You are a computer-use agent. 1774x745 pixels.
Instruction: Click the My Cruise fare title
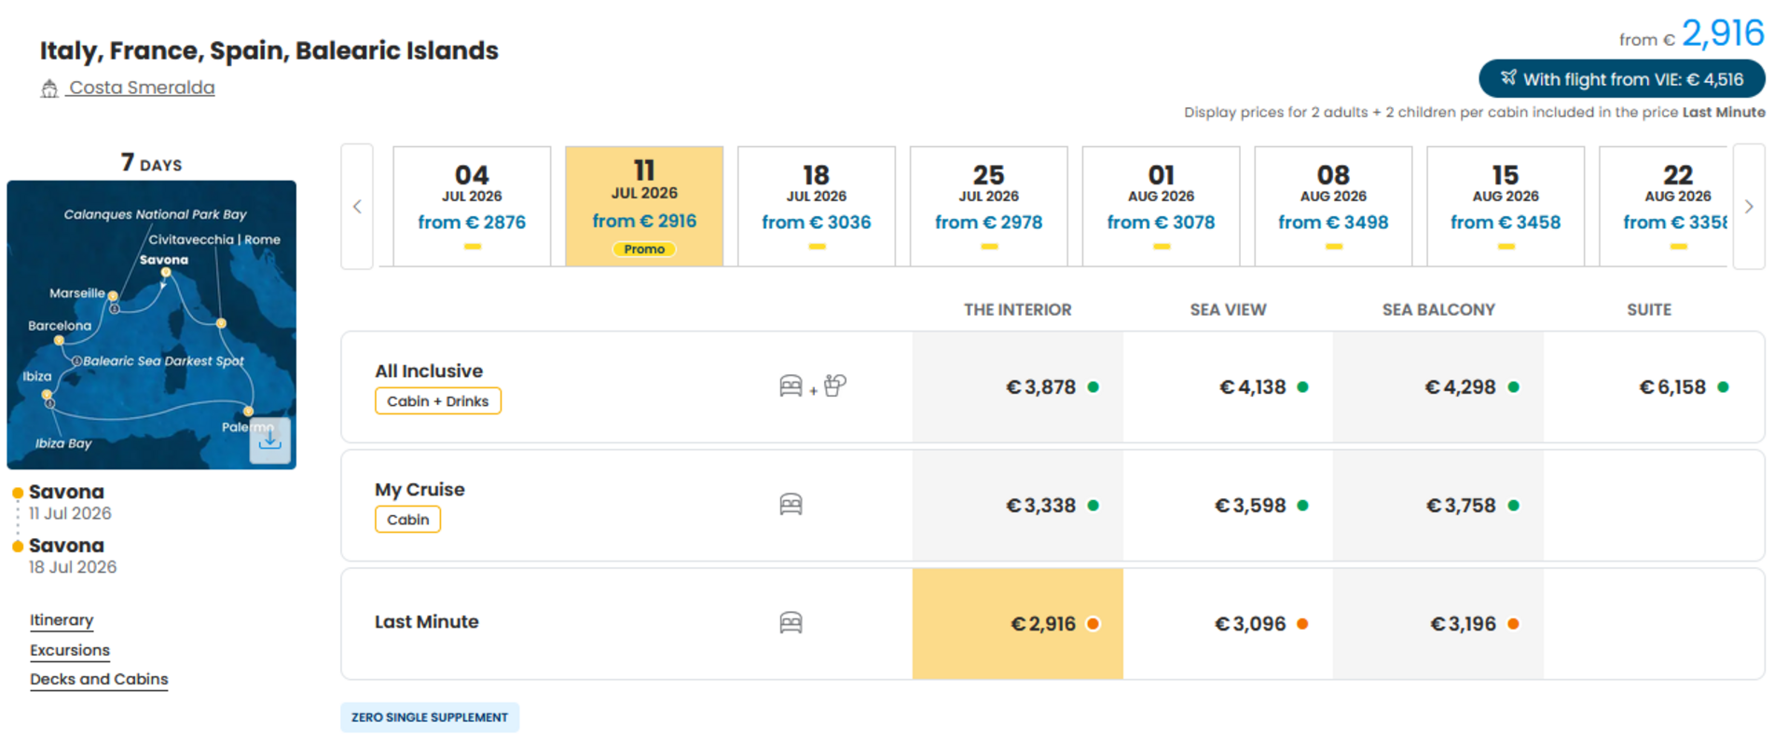pyautogui.click(x=419, y=489)
